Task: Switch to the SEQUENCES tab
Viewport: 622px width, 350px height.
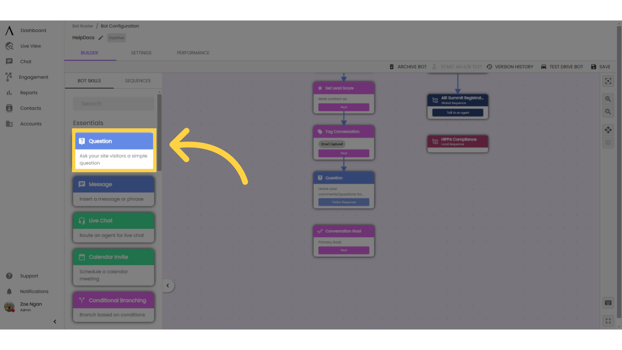Action: [x=138, y=80]
